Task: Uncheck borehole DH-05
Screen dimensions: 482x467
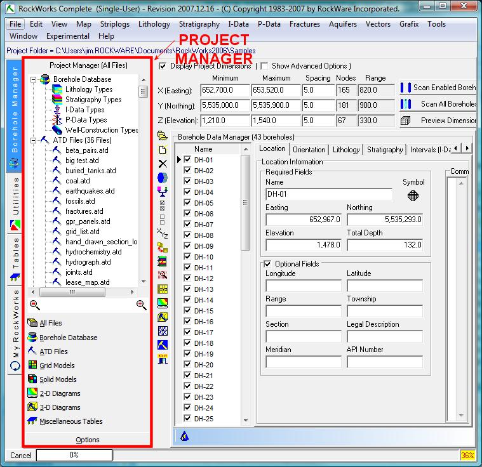Action: 187,202
